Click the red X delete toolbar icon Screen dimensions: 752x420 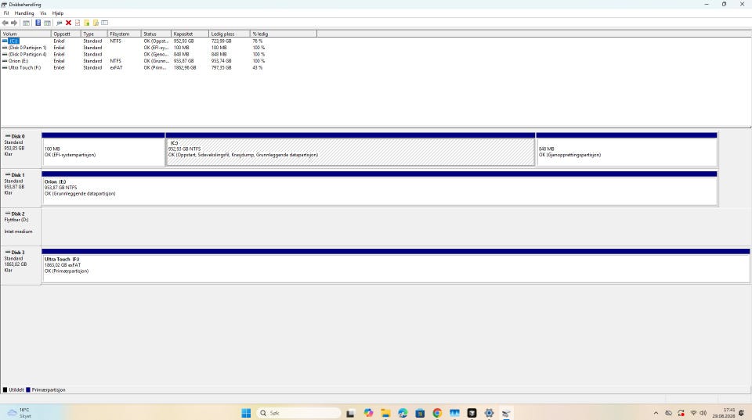coord(69,23)
